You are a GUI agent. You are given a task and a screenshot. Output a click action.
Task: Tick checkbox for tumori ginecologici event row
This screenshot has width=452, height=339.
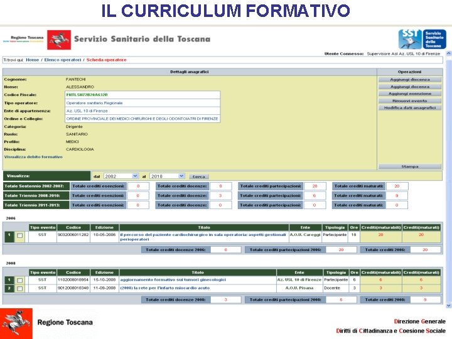(x=19, y=280)
